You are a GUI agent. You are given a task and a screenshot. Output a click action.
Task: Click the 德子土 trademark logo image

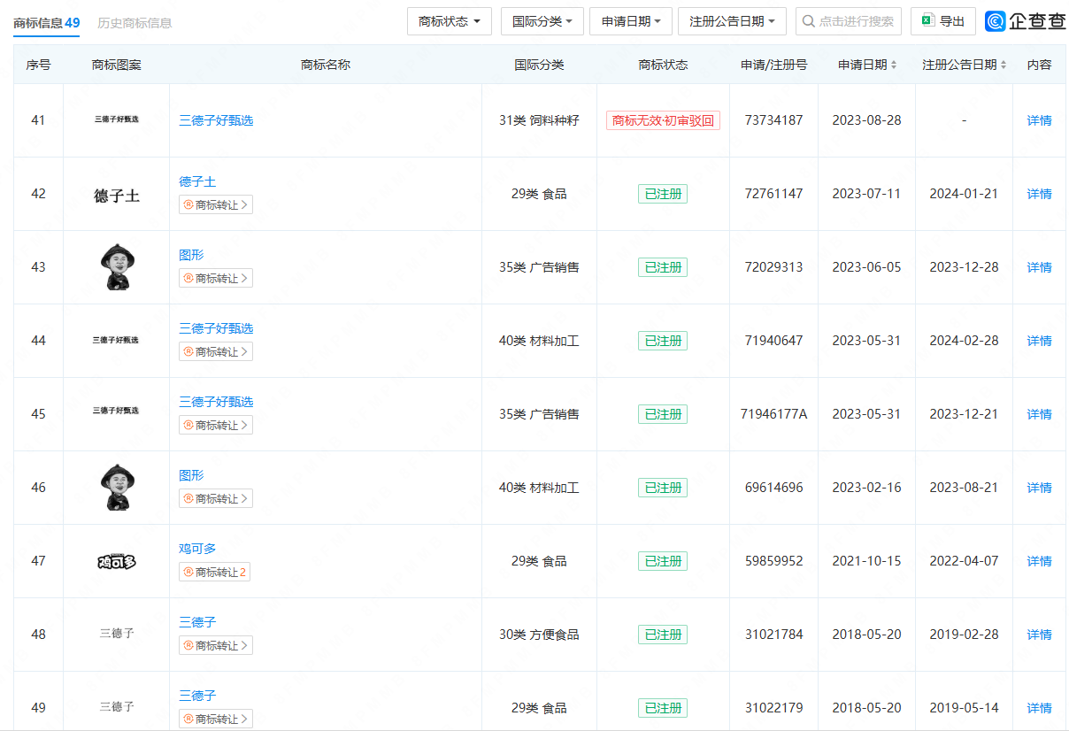coord(117,196)
